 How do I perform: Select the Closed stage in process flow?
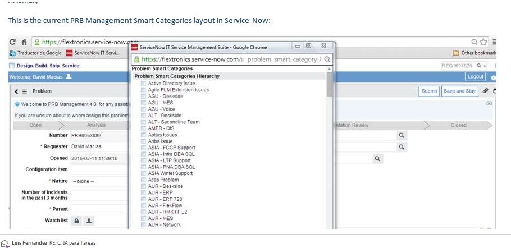[458, 125]
